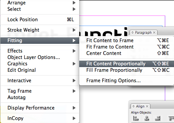Switch to the Paragraph panel tab

tap(143, 33)
